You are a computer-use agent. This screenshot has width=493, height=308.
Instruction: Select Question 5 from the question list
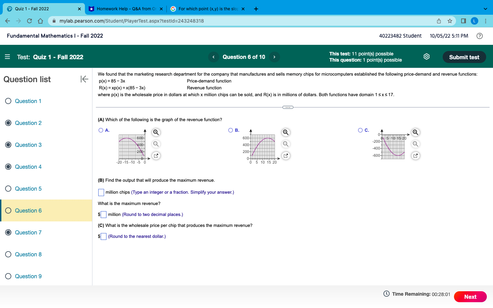tap(28, 189)
